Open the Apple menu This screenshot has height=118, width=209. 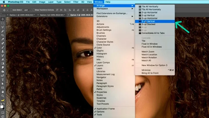pos(4,2)
